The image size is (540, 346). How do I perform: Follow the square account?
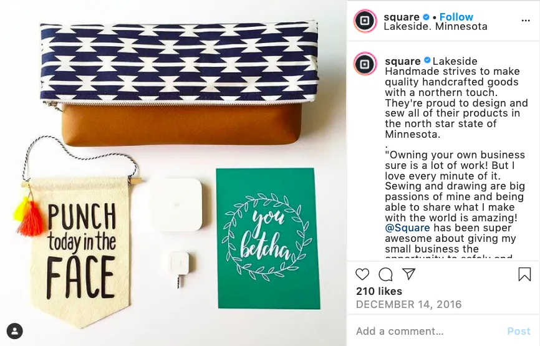click(x=456, y=17)
